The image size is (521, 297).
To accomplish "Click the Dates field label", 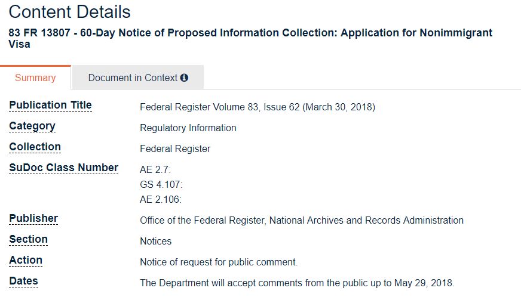I will (23, 281).
